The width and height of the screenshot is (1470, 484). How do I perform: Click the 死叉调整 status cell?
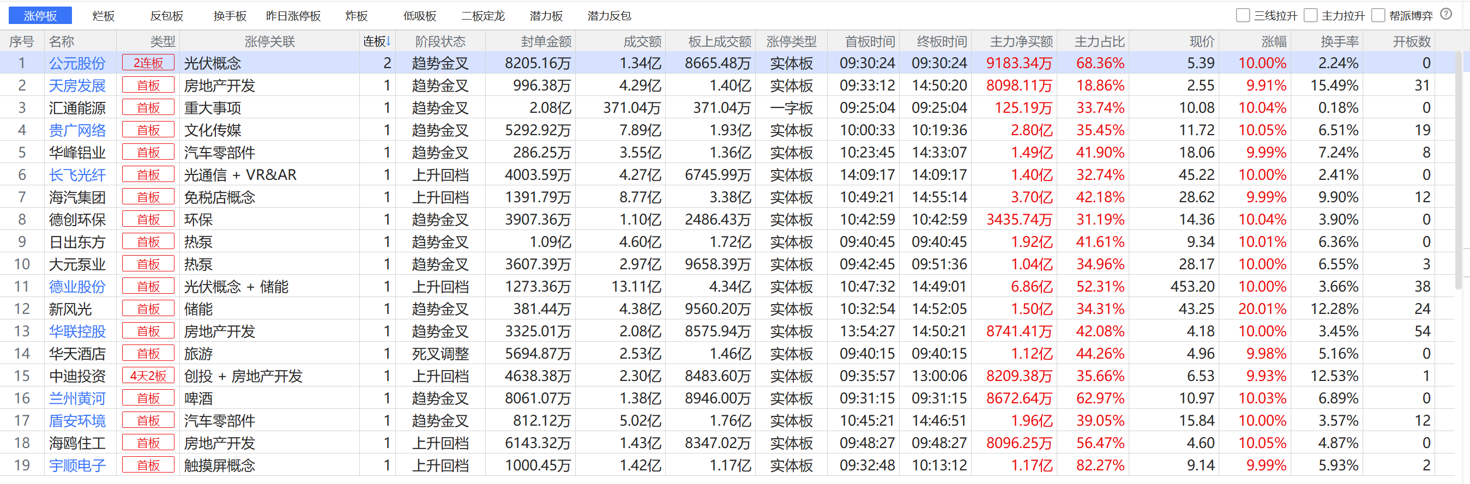pos(440,353)
